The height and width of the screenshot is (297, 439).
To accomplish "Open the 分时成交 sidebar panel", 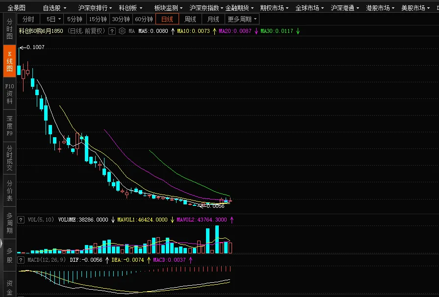I will tap(9, 158).
